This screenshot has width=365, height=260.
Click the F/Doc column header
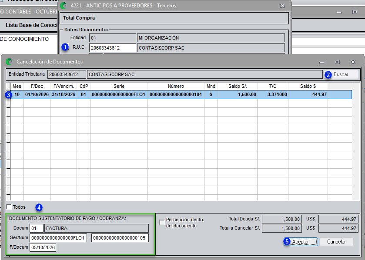[37, 86]
